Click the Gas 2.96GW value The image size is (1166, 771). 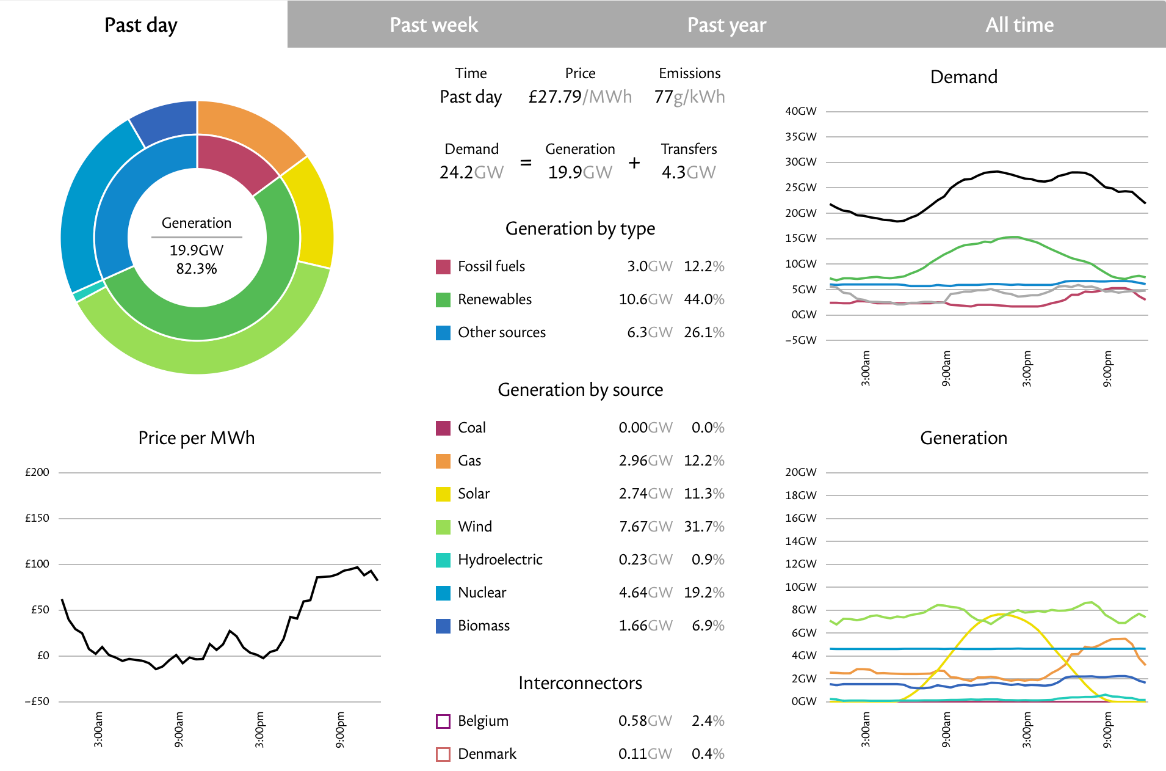coord(646,461)
